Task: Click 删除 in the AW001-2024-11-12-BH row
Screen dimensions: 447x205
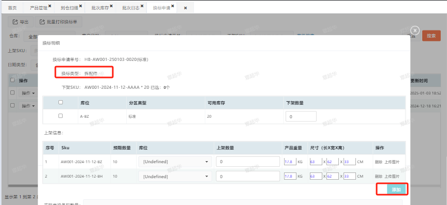Action: coord(379,176)
